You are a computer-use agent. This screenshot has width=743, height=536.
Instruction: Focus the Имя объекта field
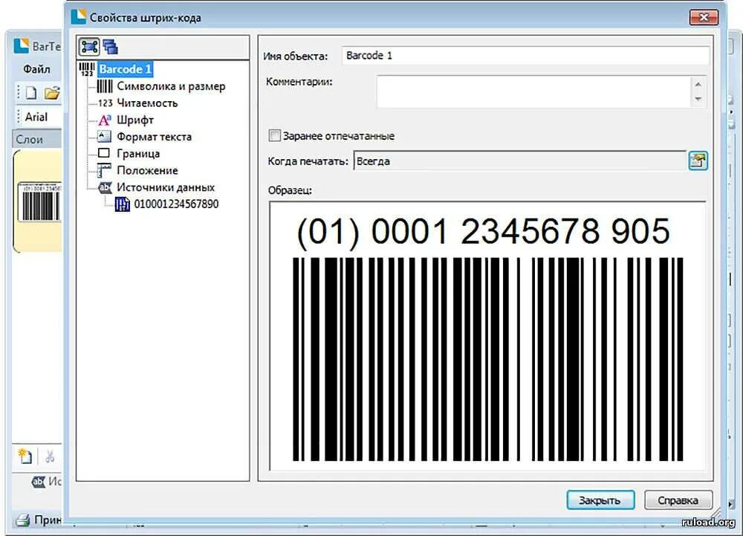(x=525, y=56)
